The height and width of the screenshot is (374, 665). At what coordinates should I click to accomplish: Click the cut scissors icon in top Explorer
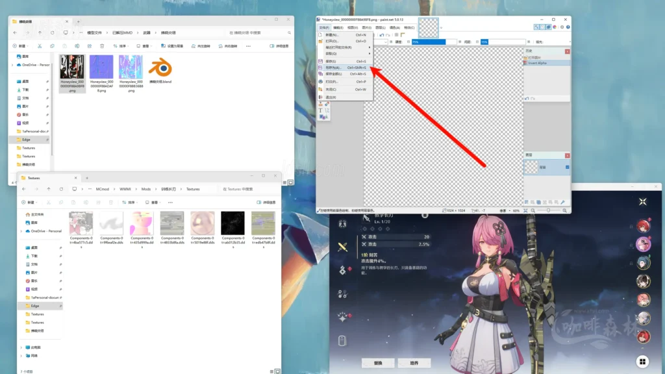(40, 46)
